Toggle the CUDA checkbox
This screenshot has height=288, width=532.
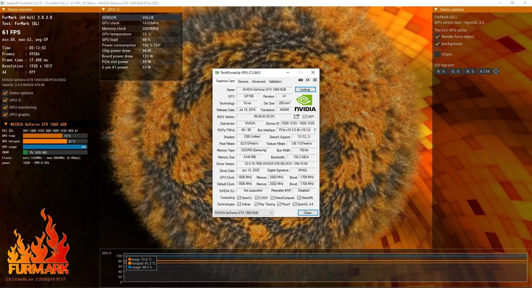257,198
